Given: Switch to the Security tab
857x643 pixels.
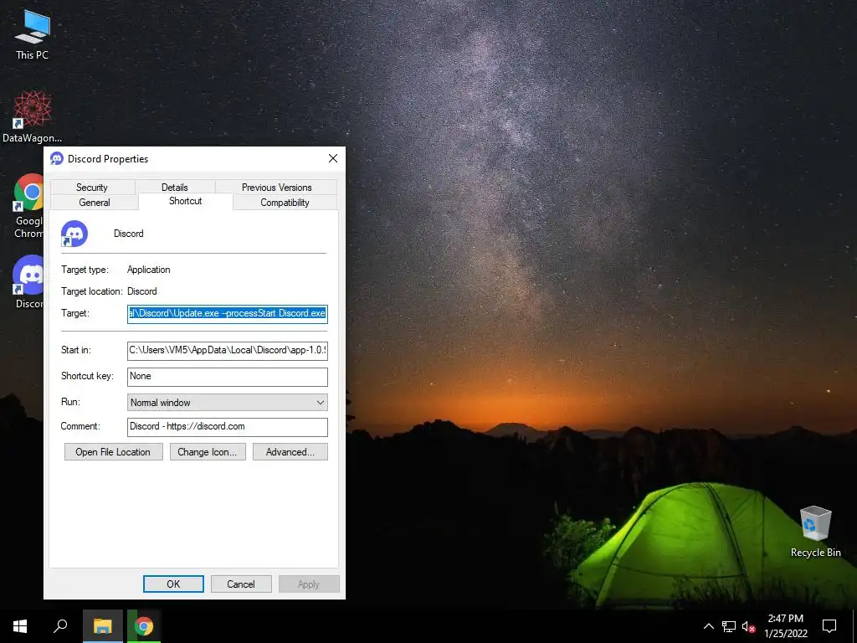Looking at the screenshot, I should tap(92, 187).
